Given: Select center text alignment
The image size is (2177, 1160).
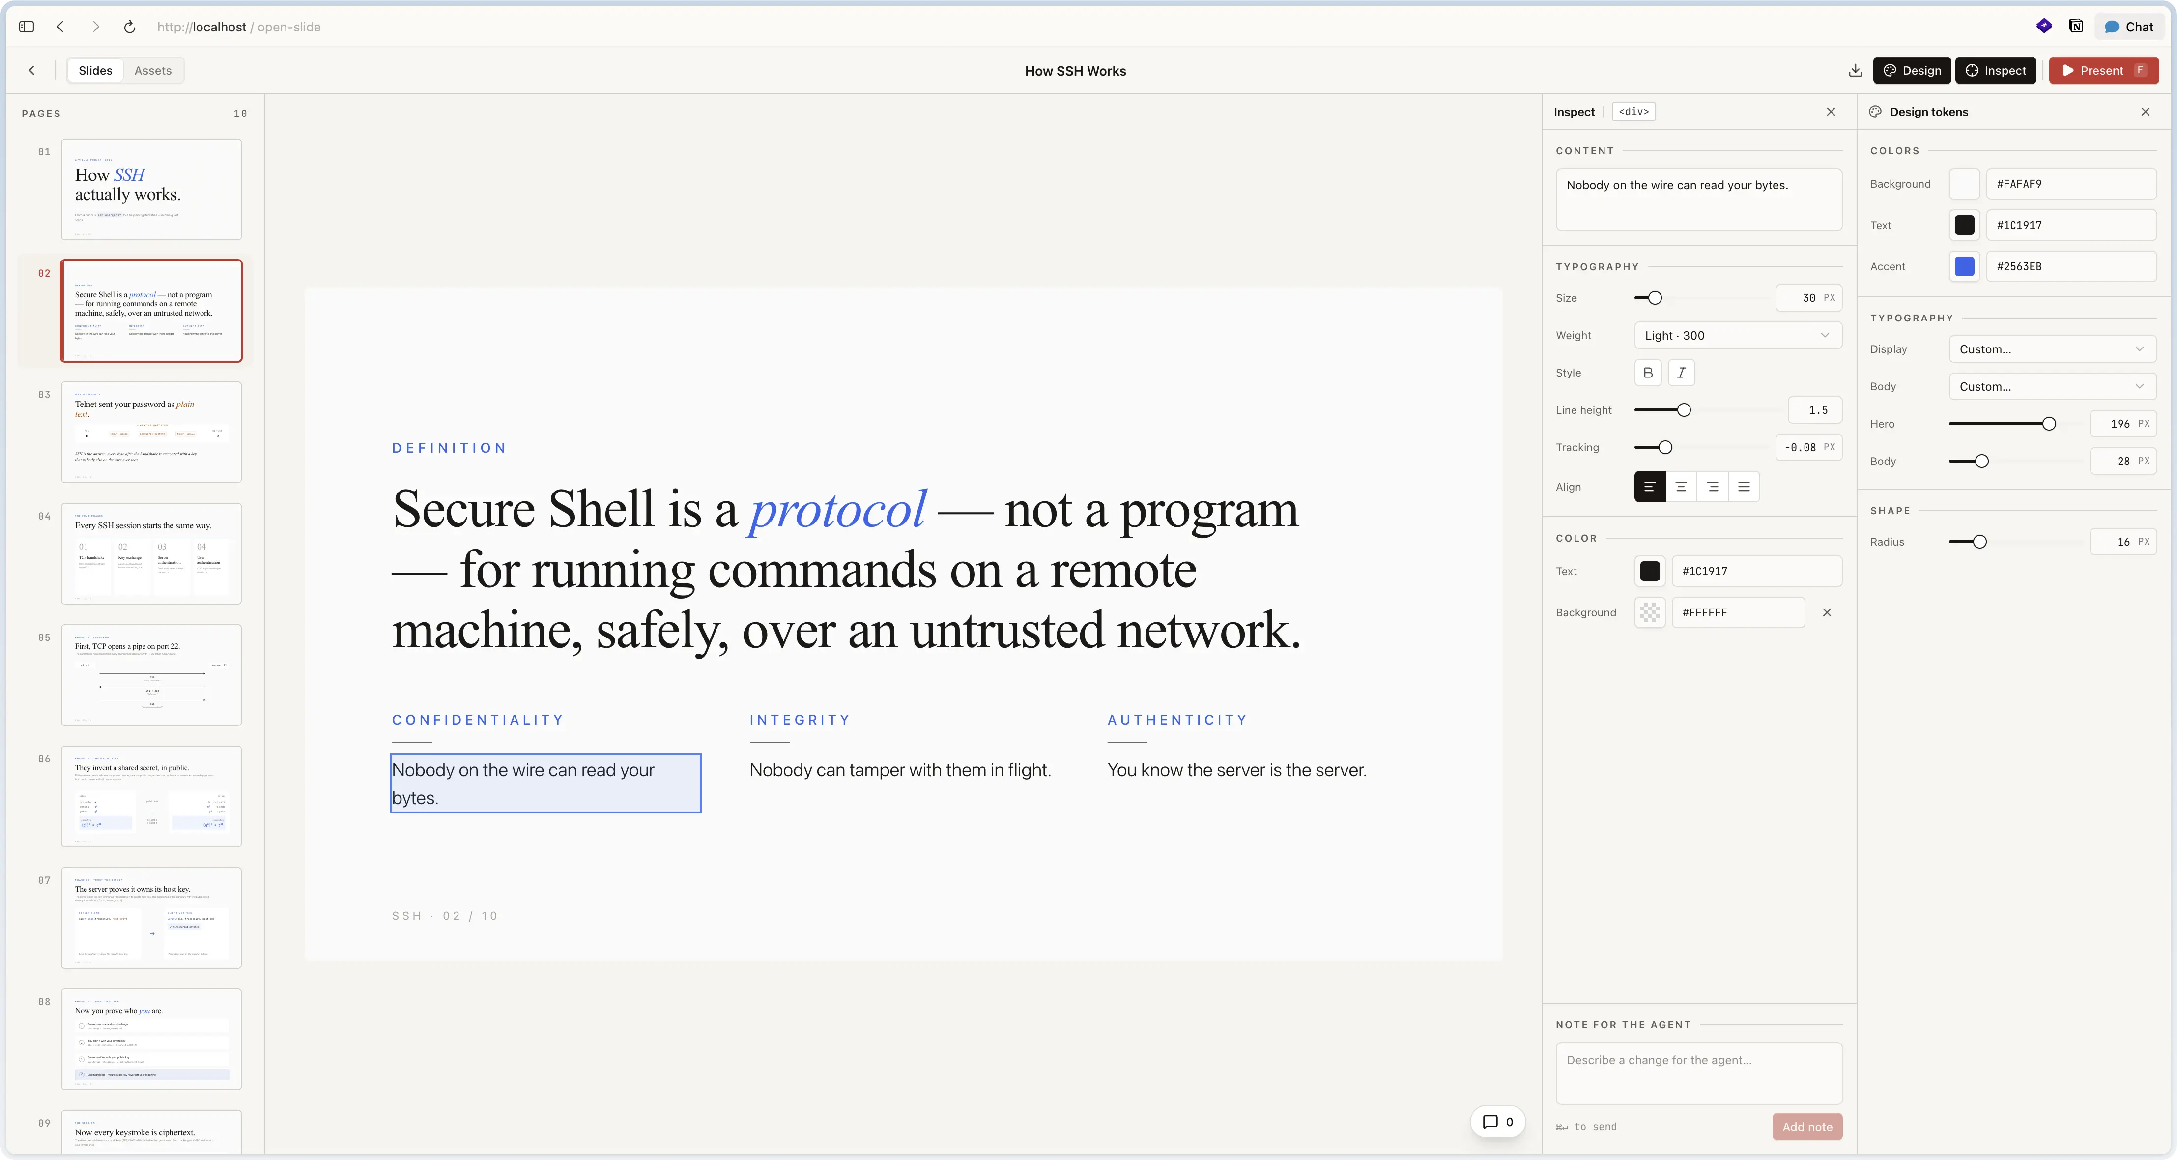Looking at the screenshot, I should coord(1681,487).
